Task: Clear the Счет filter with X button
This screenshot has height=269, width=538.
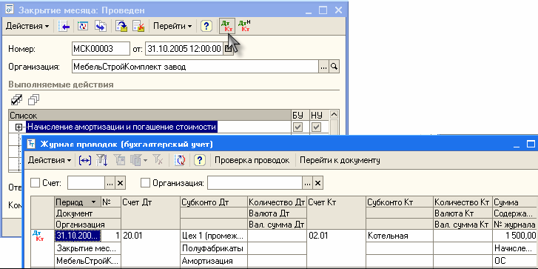Action: pos(120,183)
